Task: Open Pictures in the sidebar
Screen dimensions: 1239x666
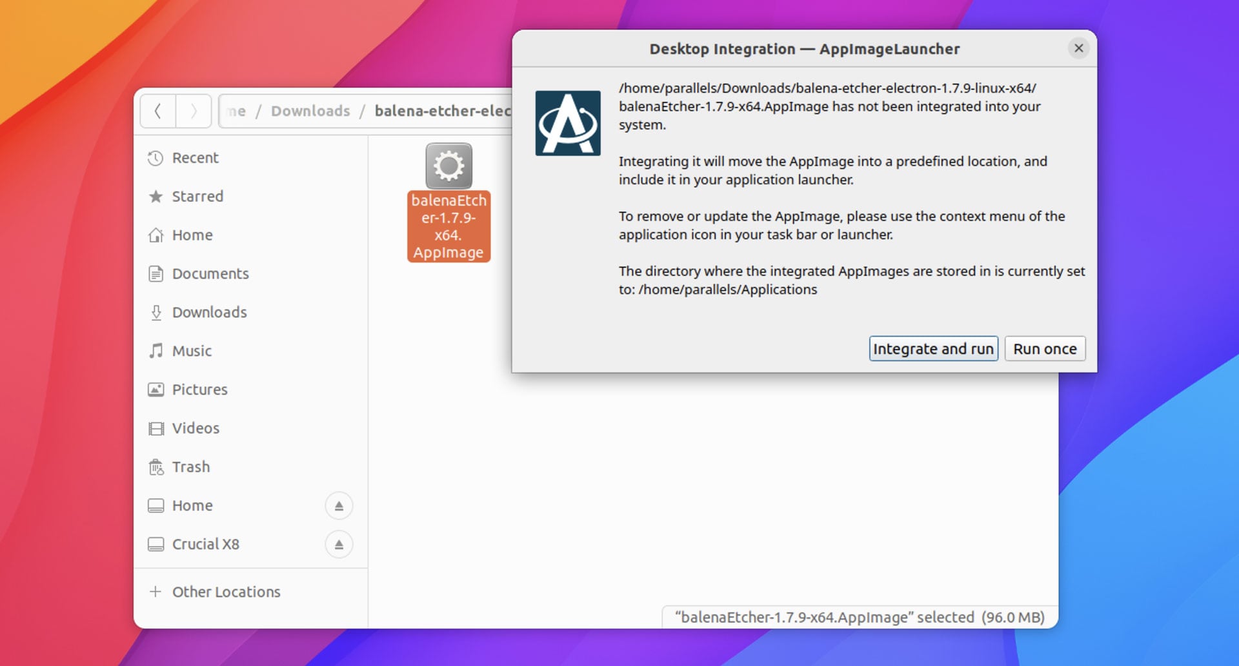Action: coord(250,390)
